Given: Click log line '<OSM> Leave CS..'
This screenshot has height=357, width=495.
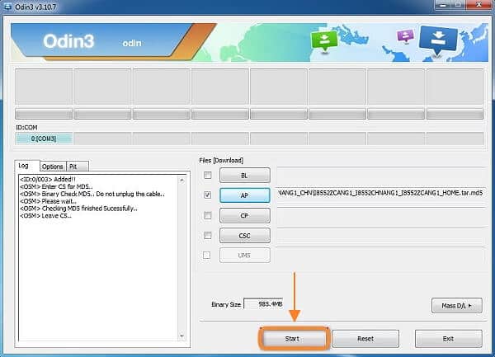Looking at the screenshot, I should (x=45, y=216).
